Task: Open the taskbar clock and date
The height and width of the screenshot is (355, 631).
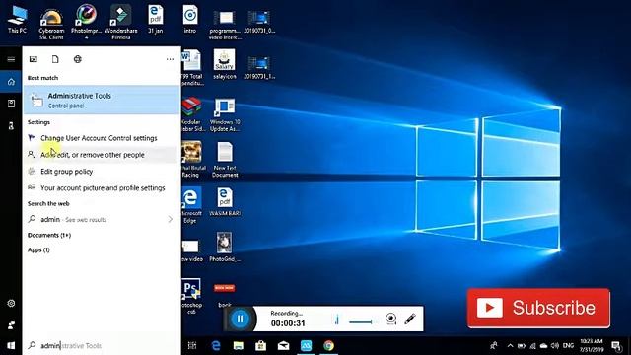Action: 592,345
